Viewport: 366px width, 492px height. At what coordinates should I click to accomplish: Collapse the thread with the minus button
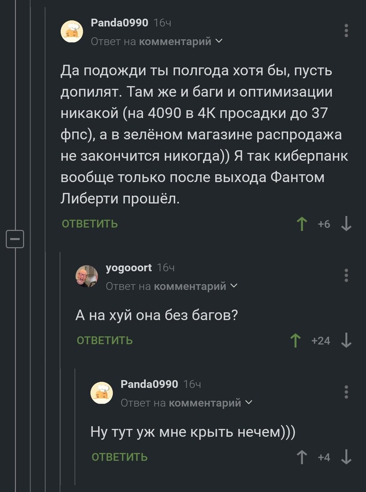(14, 238)
